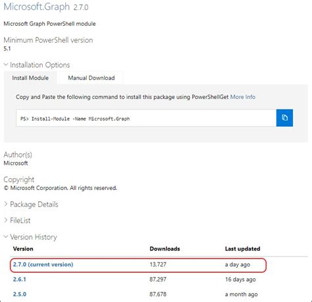Open version 2.7.0 (current version) link
The height and width of the screenshot is (302, 312).
[x=43, y=264]
